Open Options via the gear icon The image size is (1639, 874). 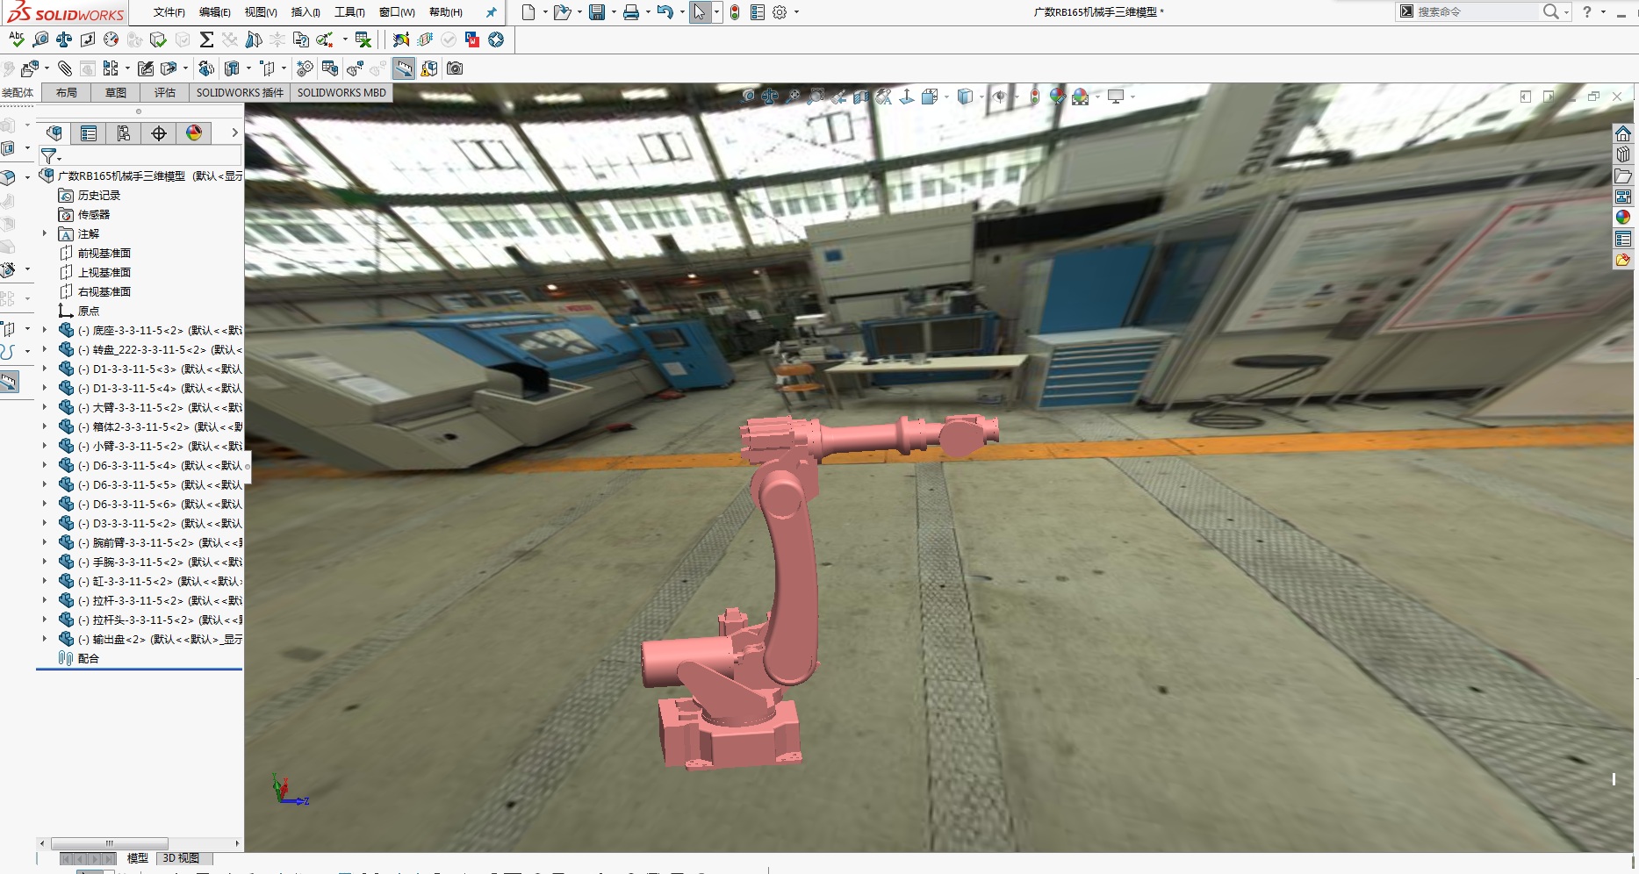(x=779, y=12)
